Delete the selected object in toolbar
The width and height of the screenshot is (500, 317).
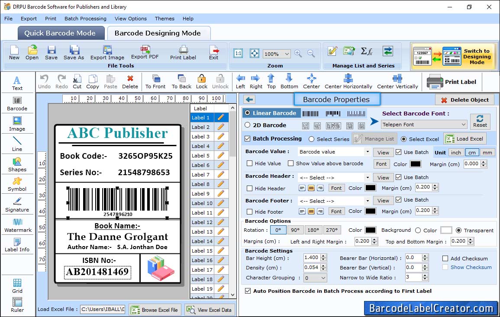[x=130, y=82]
